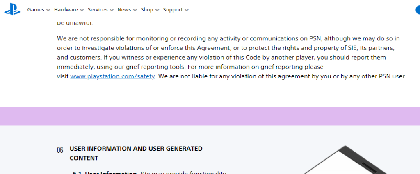420x174 pixels.
Task: Follow the www.playstation.com/safety link
Action: [x=113, y=76]
